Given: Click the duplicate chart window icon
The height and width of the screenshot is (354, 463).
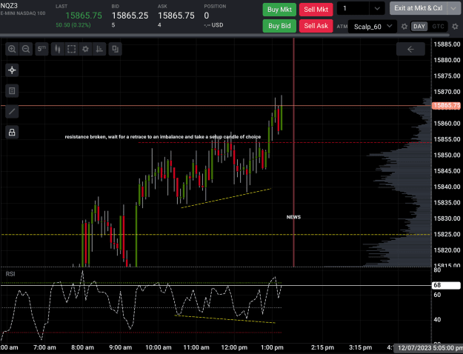Looking at the screenshot, I should coord(115,49).
